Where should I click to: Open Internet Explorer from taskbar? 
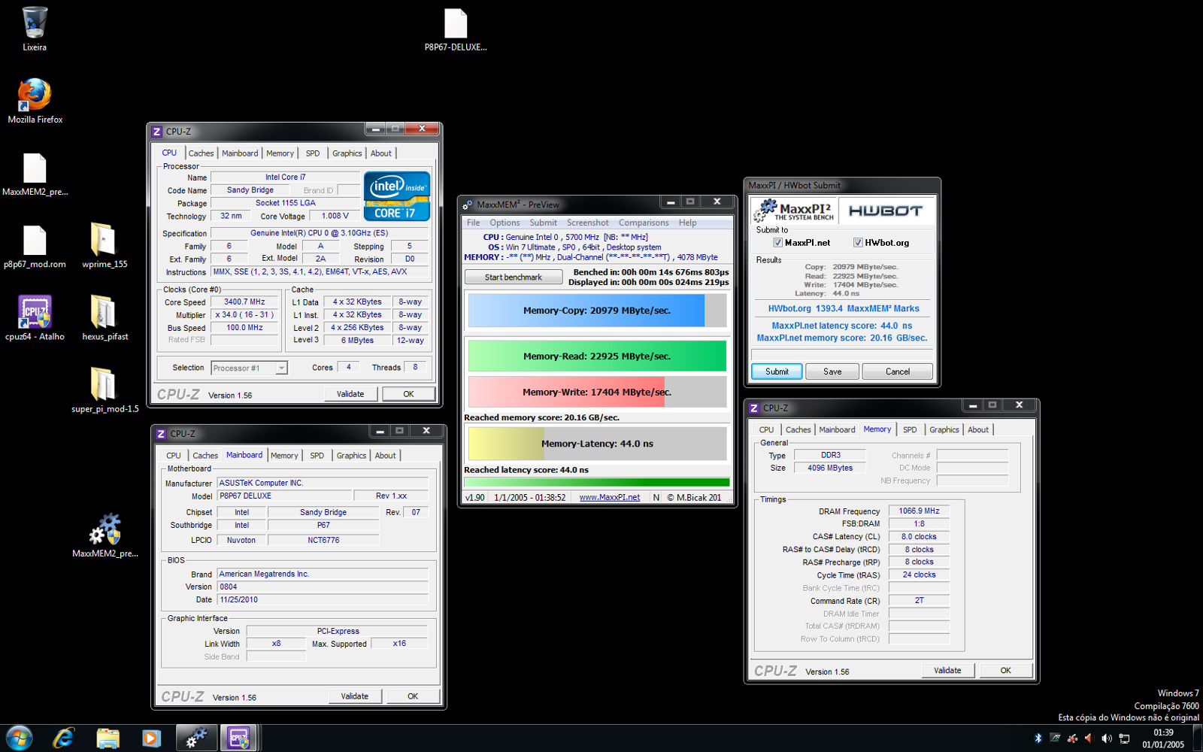pos(64,738)
